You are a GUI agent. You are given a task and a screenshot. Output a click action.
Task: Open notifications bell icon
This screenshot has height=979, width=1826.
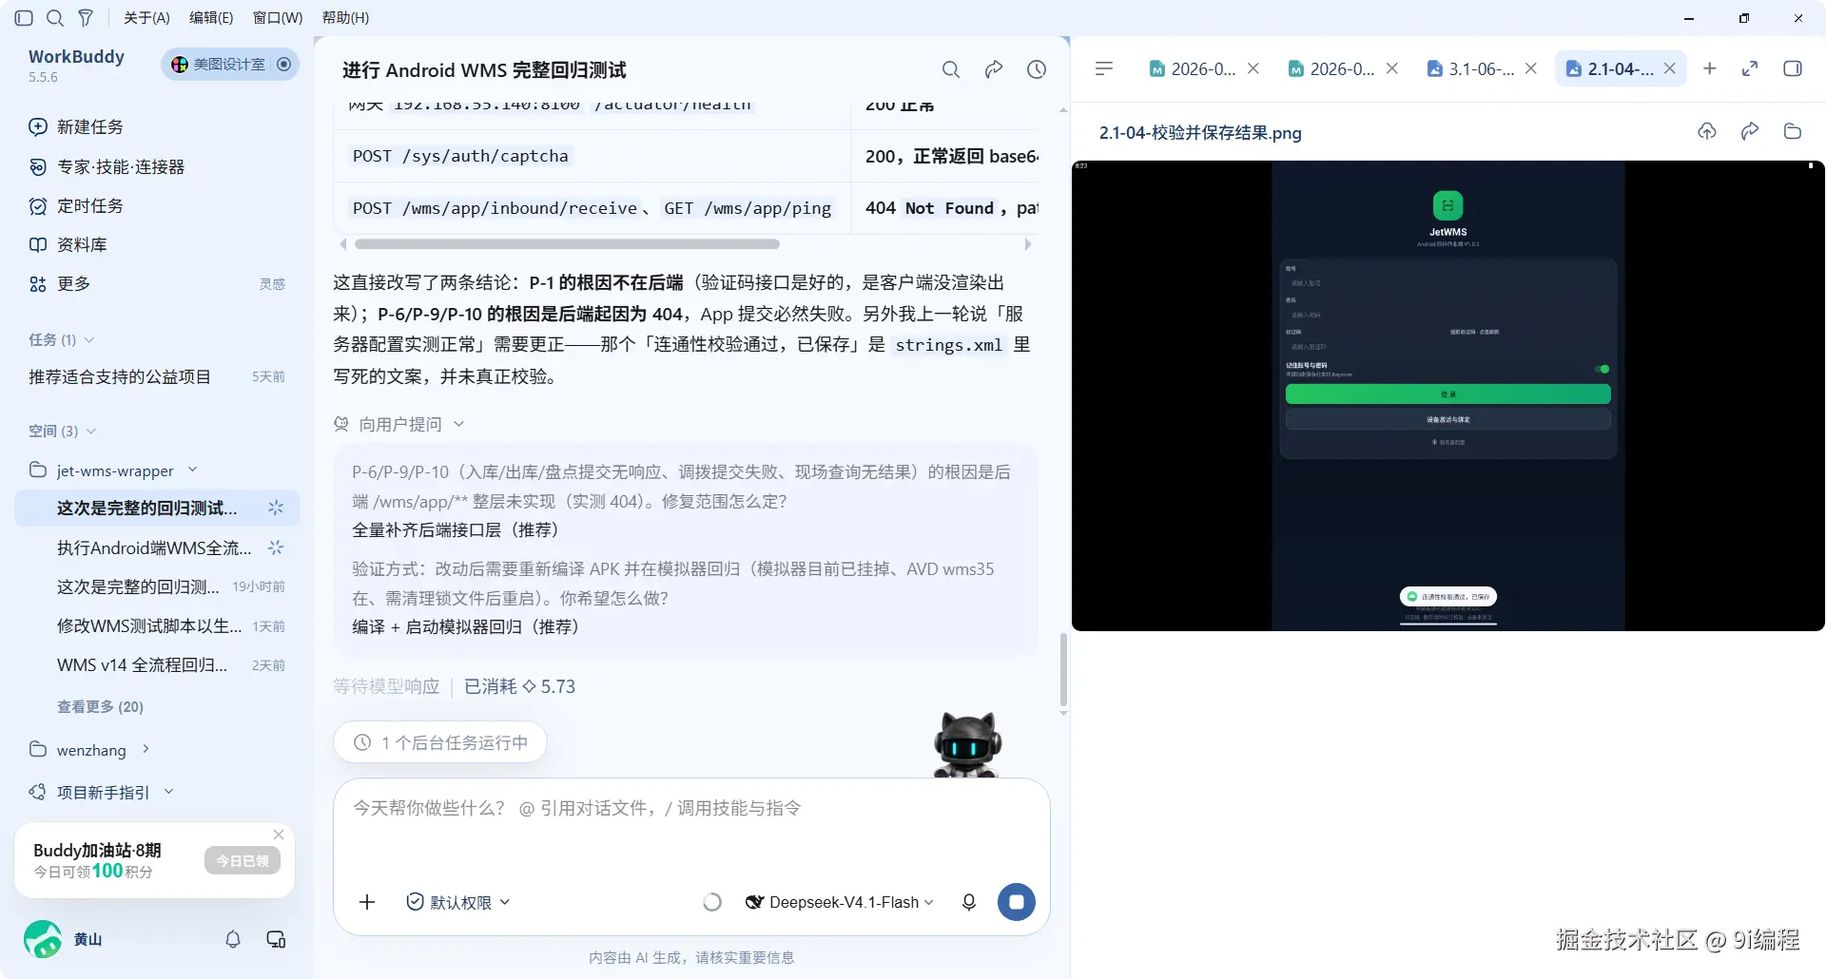[233, 939]
